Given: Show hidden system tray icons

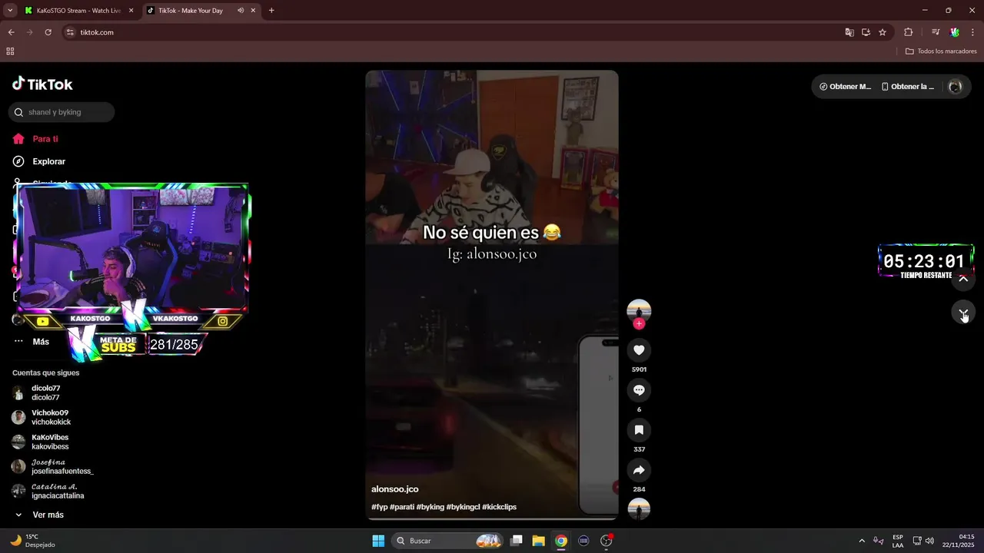Looking at the screenshot, I should [x=862, y=541].
